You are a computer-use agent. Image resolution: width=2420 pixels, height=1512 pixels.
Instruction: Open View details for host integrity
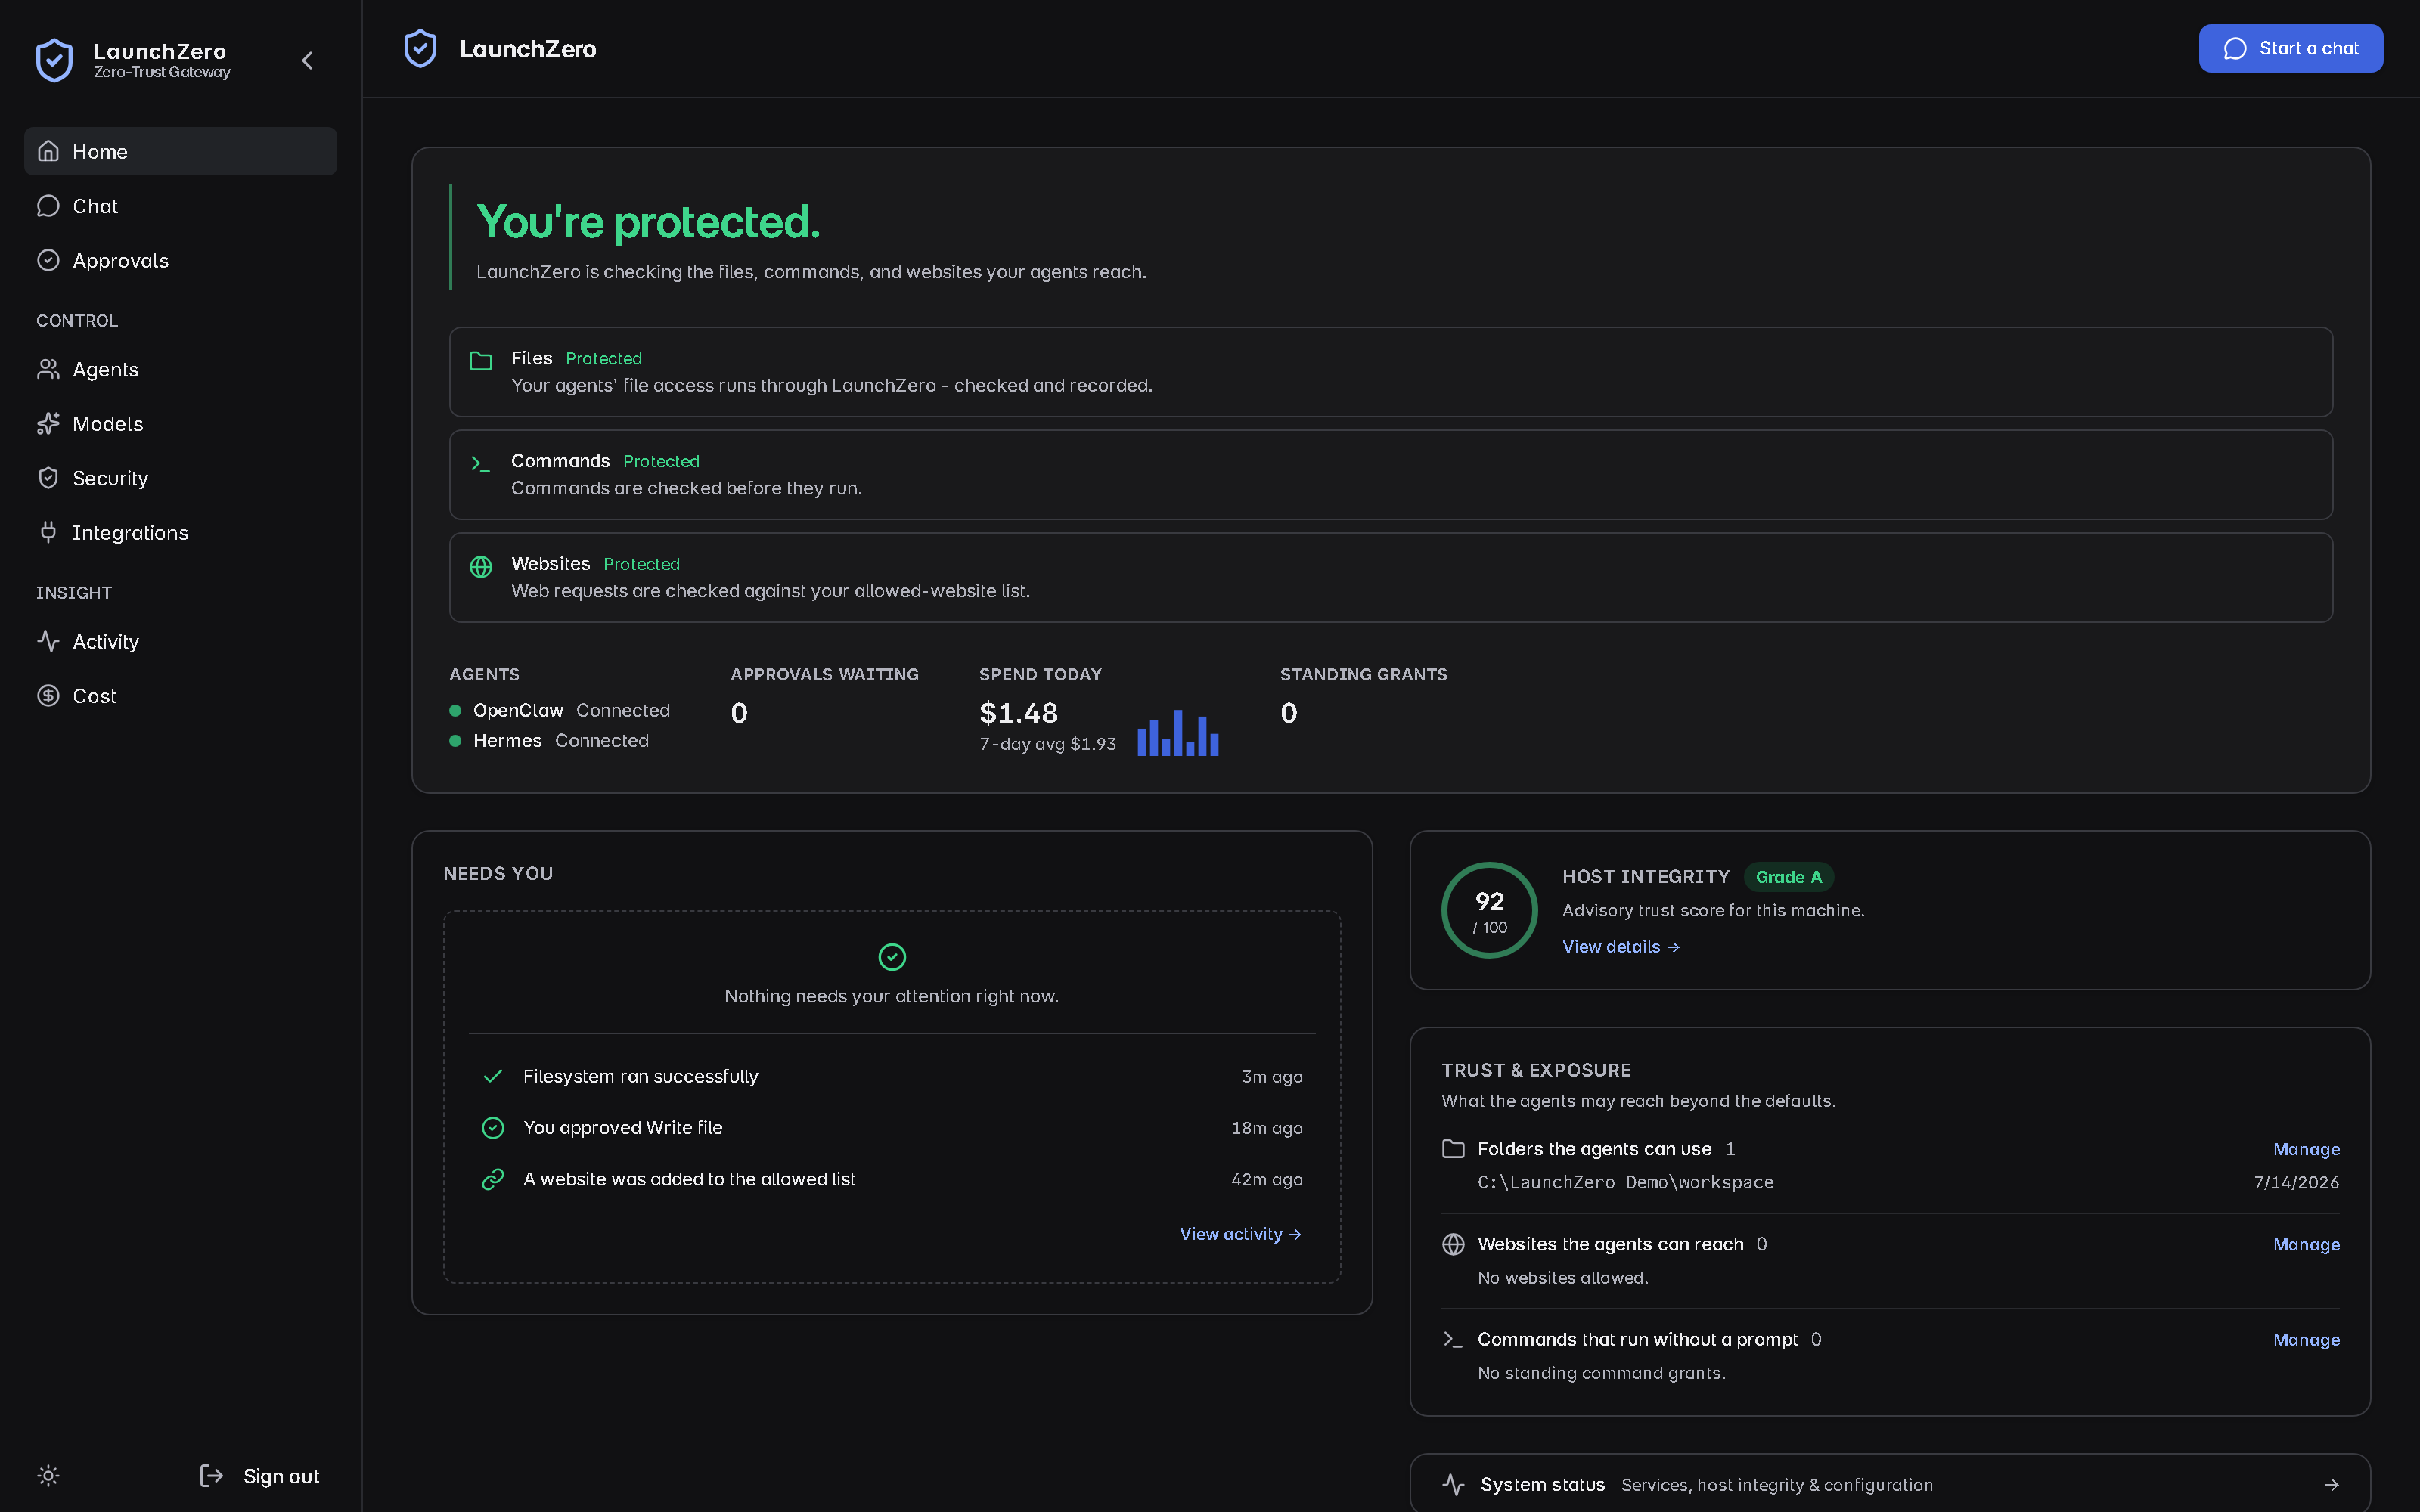click(1621, 947)
